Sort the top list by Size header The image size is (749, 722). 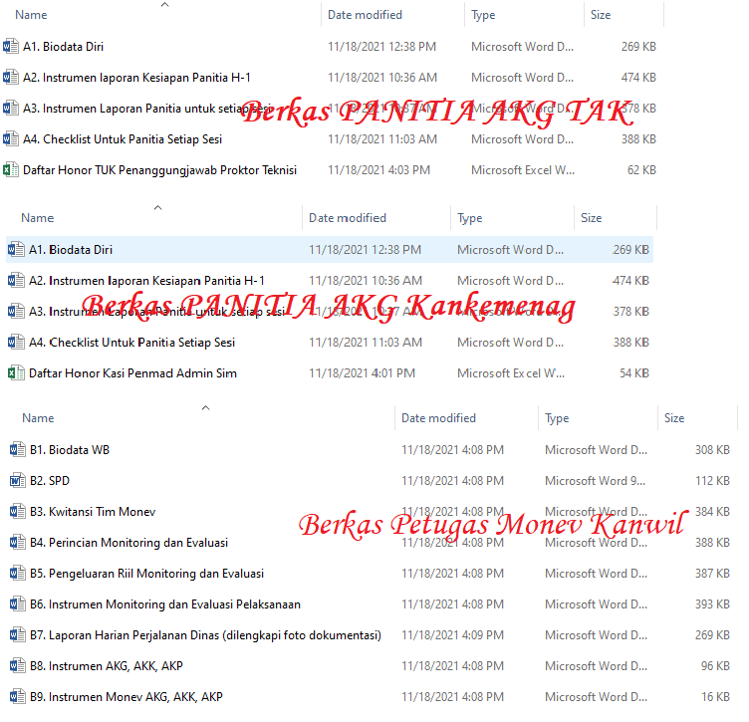click(601, 15)
